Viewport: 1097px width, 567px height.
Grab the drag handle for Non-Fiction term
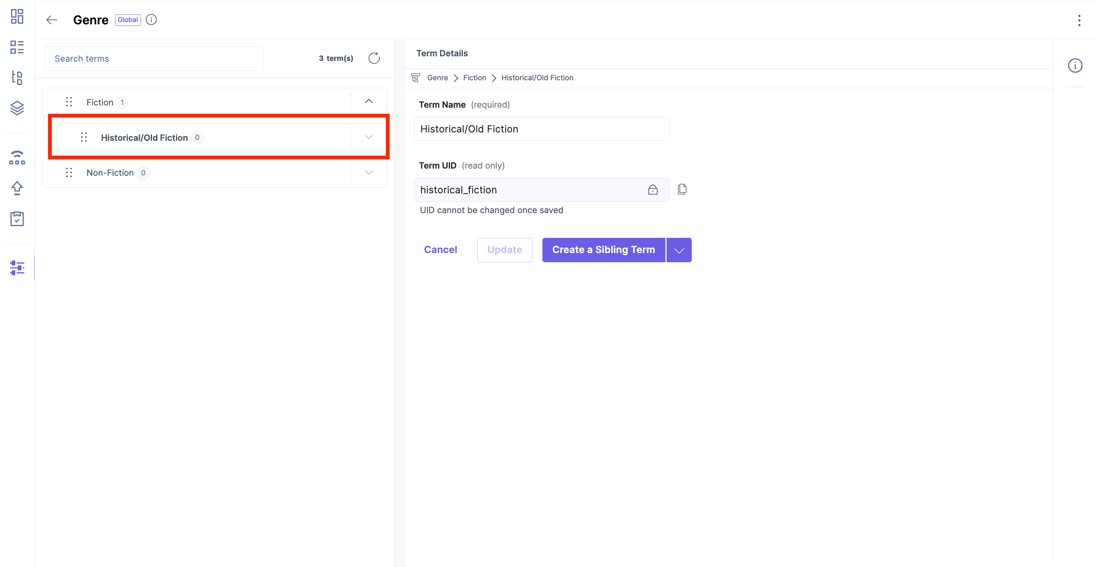[x=69, y=173]
